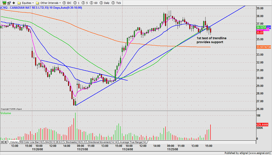The width and height of the screenshot is (272, 155).
Task: Switch to the Daily interval
Action: [105, 3]
